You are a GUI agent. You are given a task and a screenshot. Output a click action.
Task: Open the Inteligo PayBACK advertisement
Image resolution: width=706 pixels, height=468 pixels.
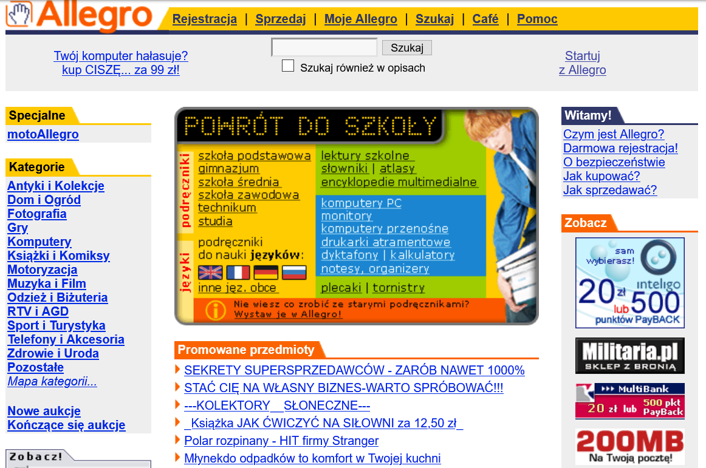click(629, 283)
